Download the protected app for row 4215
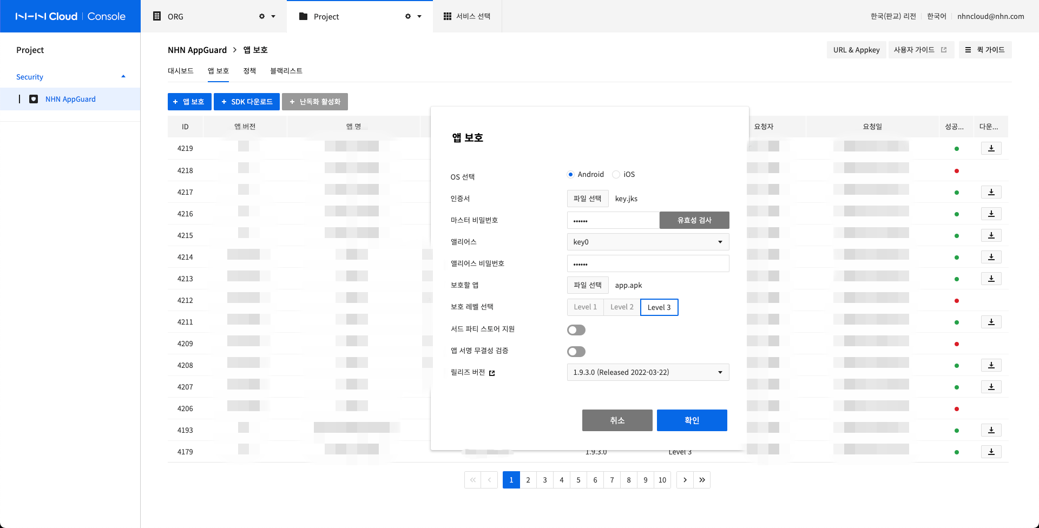Viewport: 1039px width, 528px height. (x=991, y=235)
